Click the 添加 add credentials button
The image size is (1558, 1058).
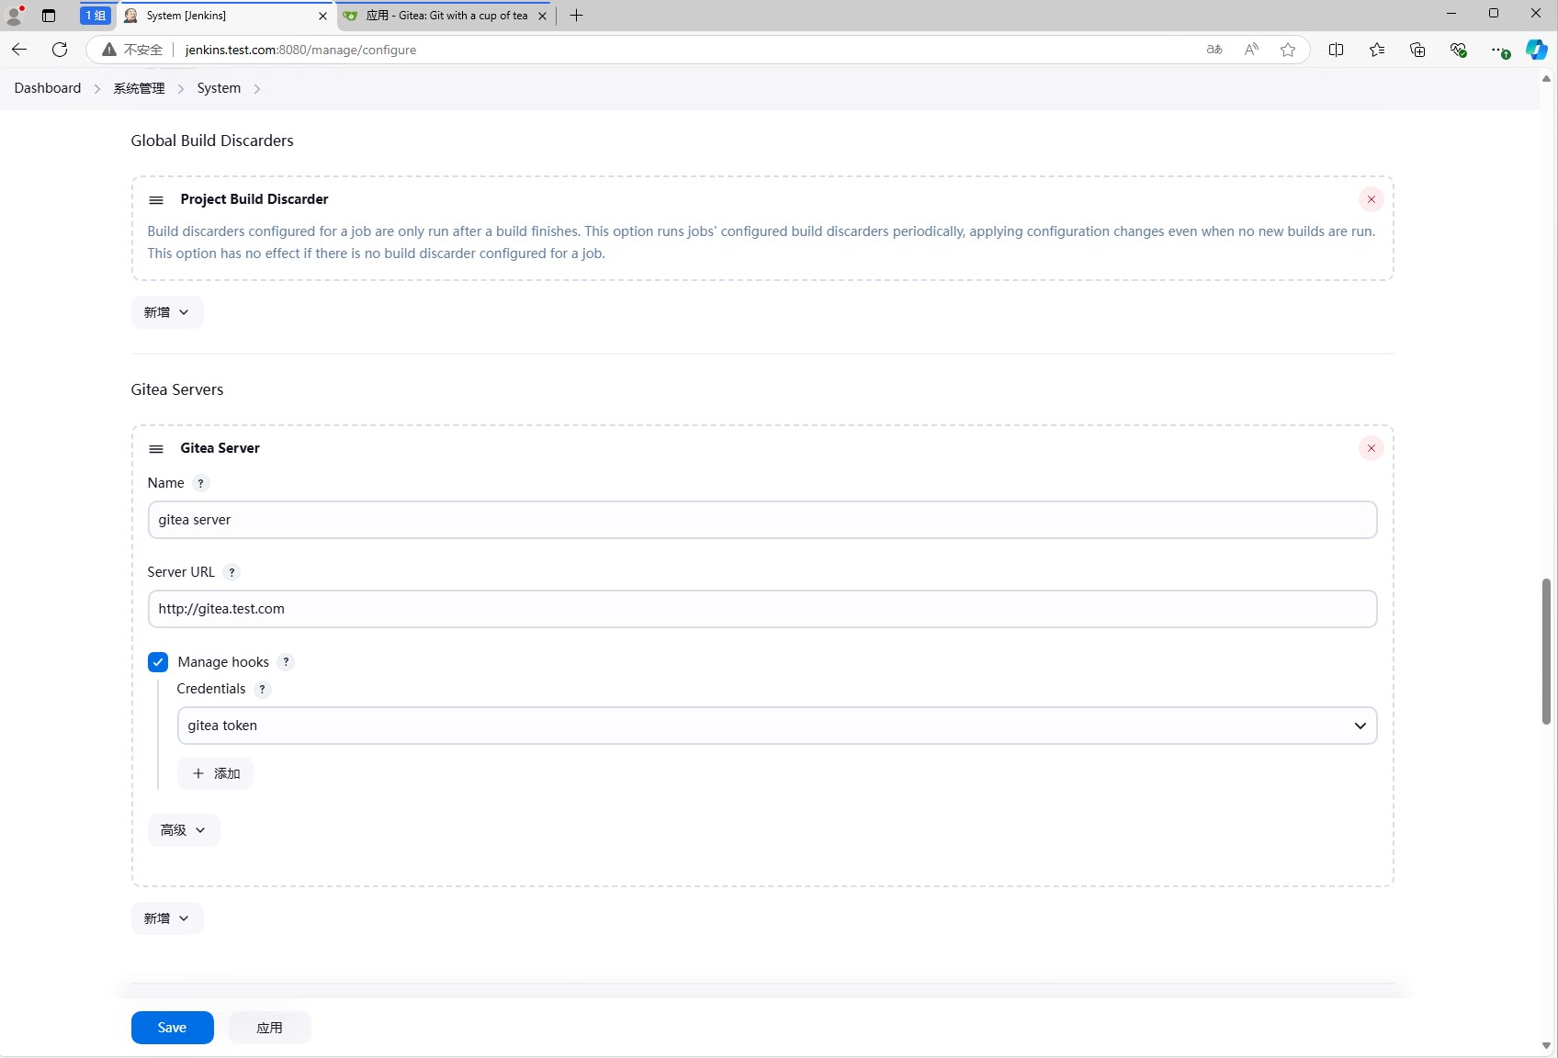pos(215,773)
